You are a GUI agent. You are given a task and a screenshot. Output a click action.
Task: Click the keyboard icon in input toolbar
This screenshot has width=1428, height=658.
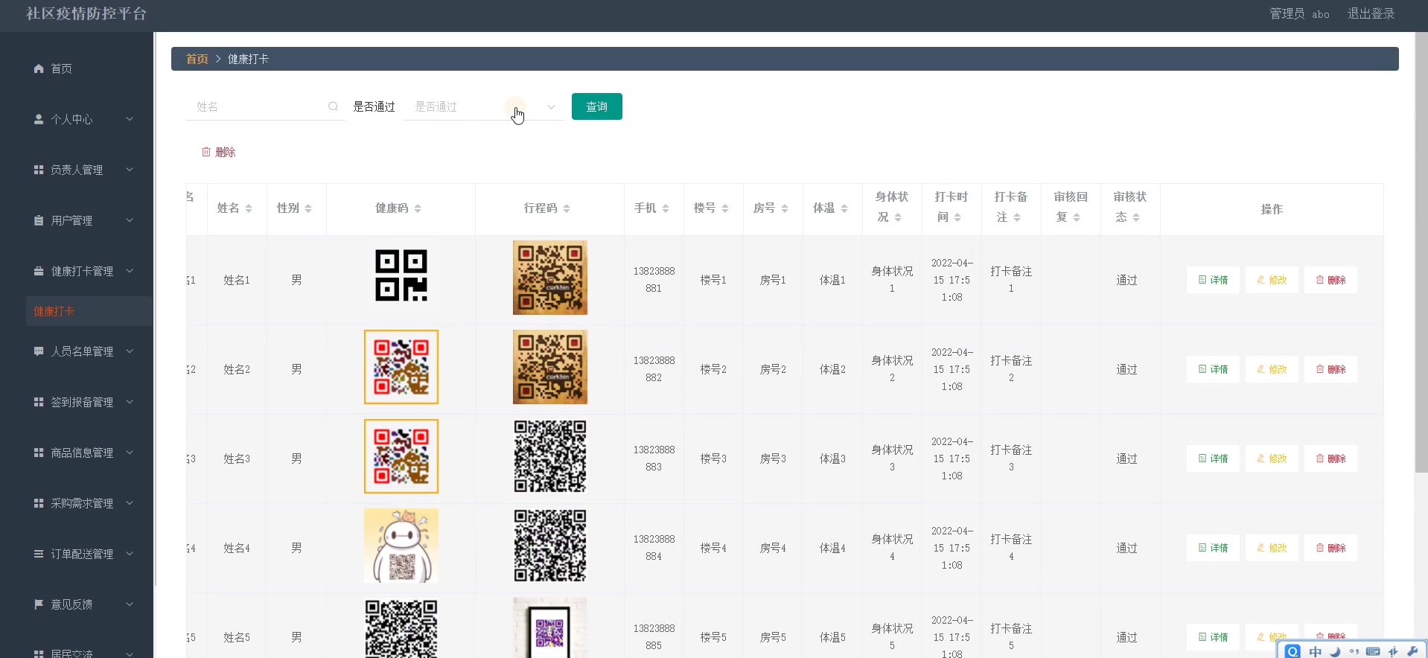(1373, 651)
